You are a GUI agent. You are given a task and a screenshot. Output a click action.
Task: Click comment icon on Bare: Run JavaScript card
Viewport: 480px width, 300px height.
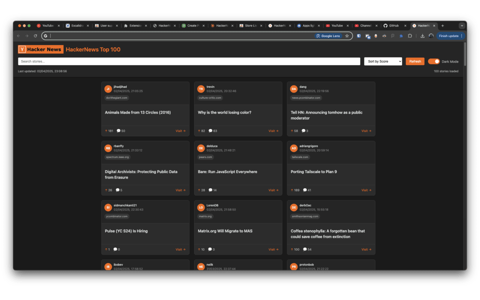[210, 190]
